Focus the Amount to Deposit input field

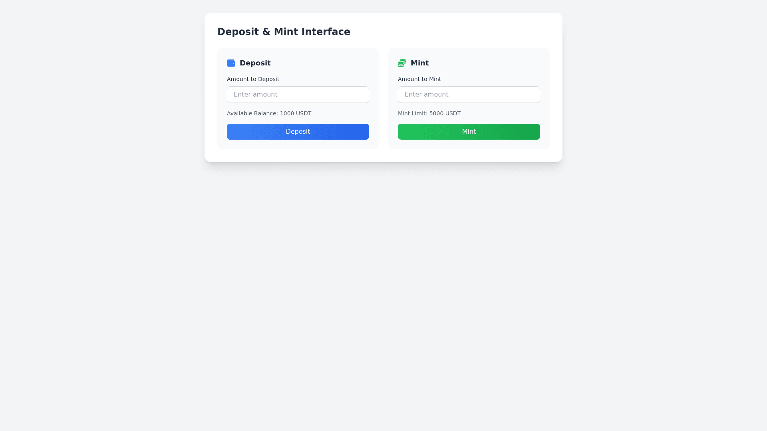pos(298,95)
